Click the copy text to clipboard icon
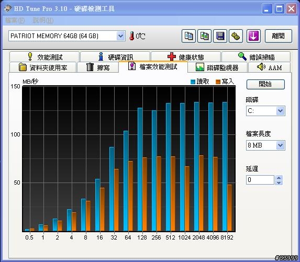The width and height of the screenshot is (300, 262). click(188, 36)
